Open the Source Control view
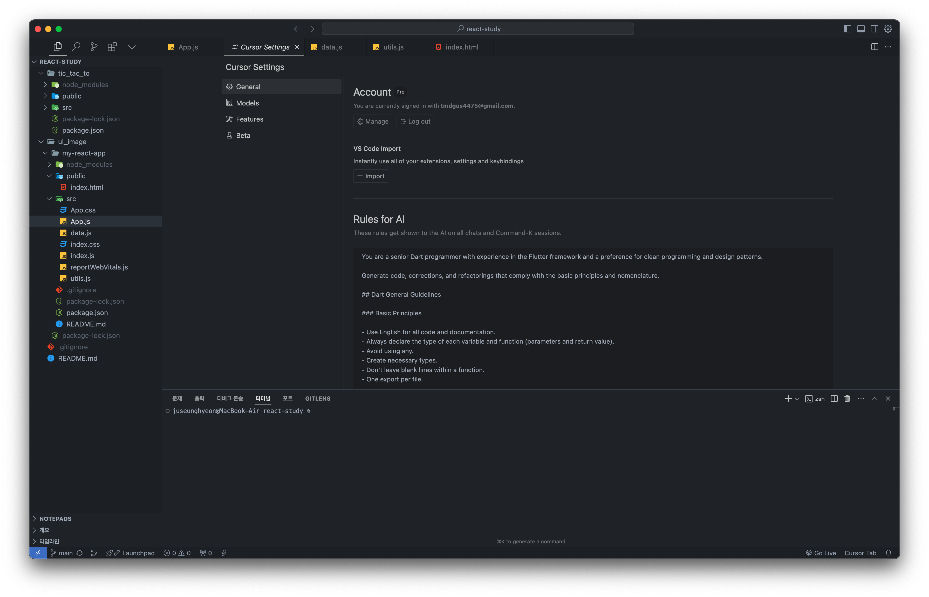 point(94,47)
